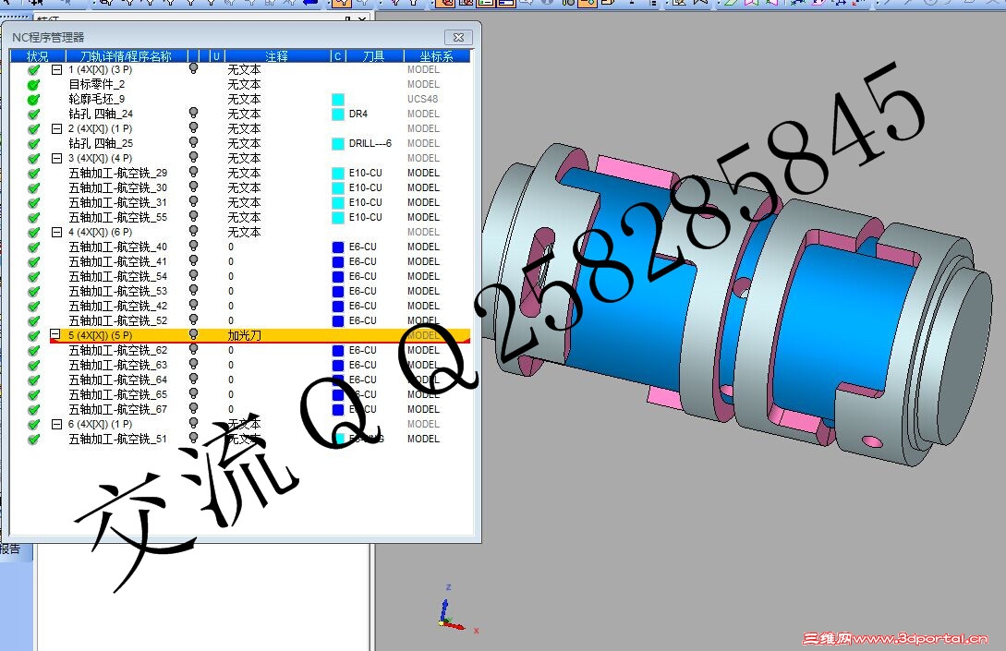
Task: Click status checkmark of 五轴加工-航空铣_52
Action: point(33,320)
